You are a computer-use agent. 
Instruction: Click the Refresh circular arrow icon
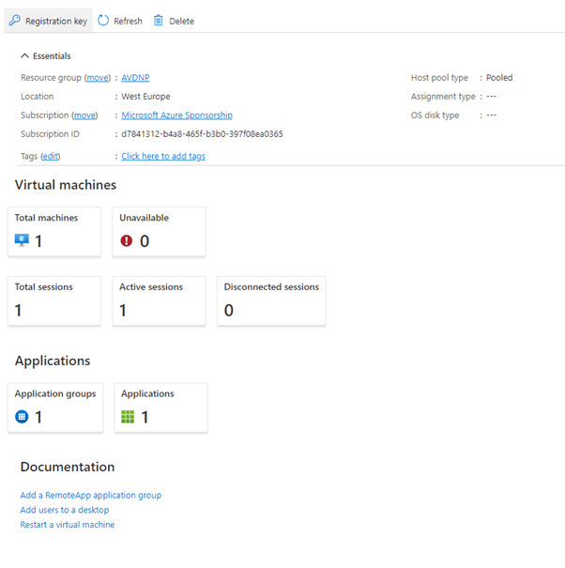click(103, 21)
